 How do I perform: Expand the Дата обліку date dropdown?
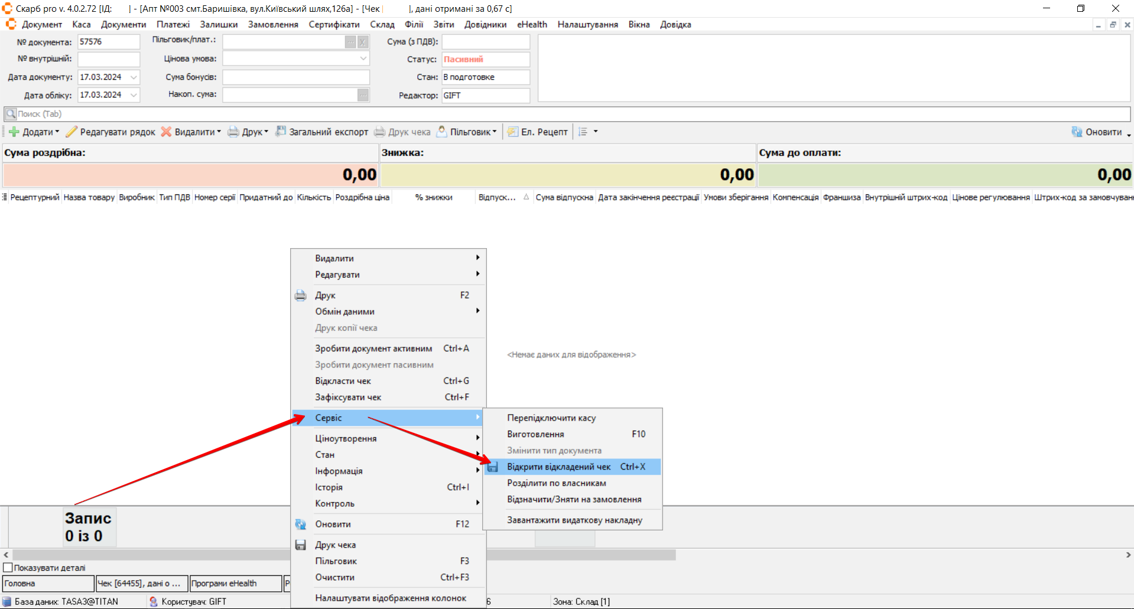pos(134,95)
